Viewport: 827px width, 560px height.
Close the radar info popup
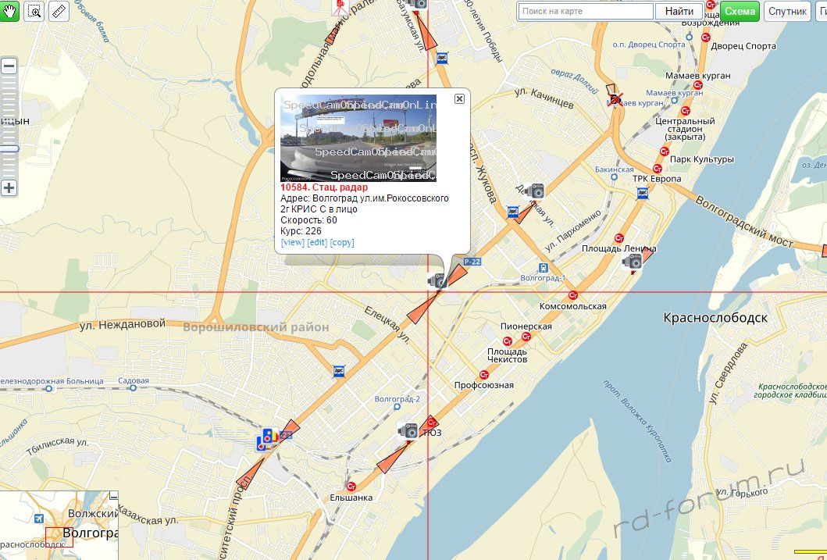pyautogui.click(x=459, y=98)
